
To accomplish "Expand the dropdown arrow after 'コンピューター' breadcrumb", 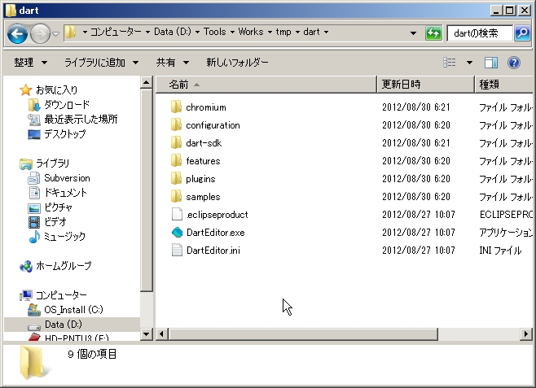I will click(x=147, y=32).
